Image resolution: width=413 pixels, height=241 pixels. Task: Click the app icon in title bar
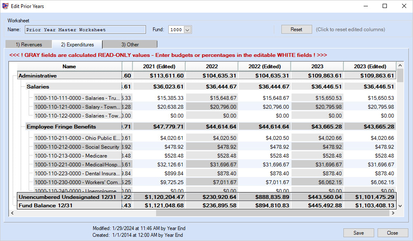[x=5, y=6]
